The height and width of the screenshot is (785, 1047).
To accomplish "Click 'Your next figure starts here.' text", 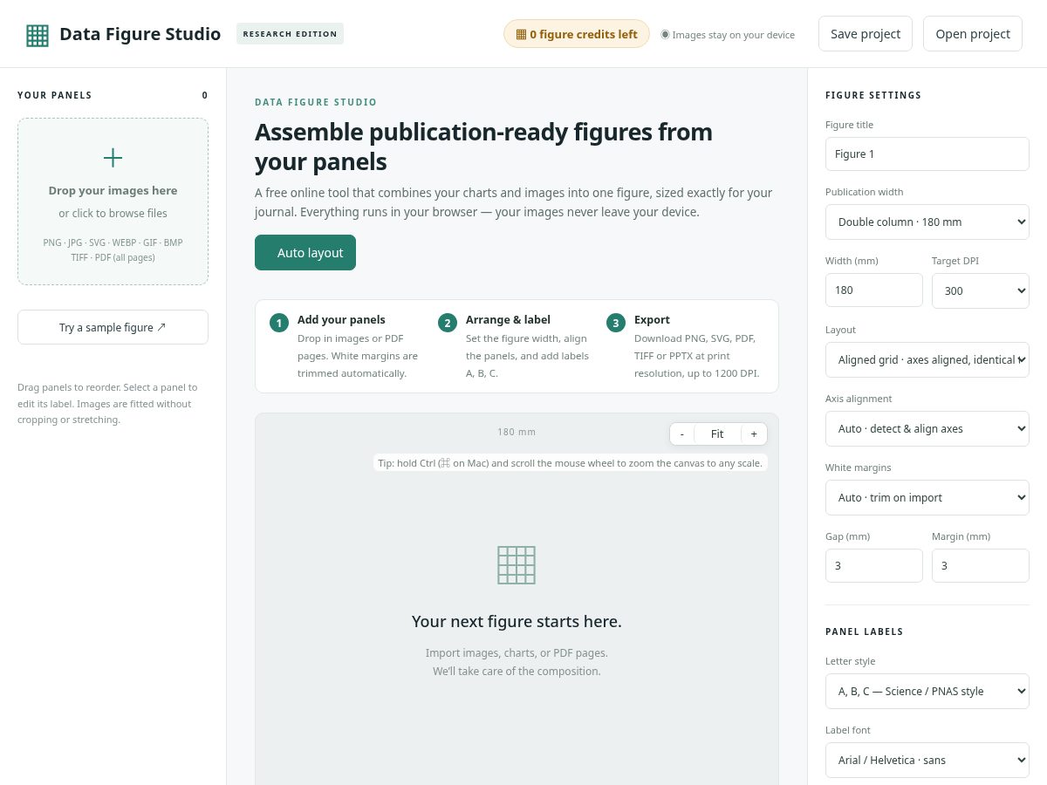I will (x=517, y=621).
